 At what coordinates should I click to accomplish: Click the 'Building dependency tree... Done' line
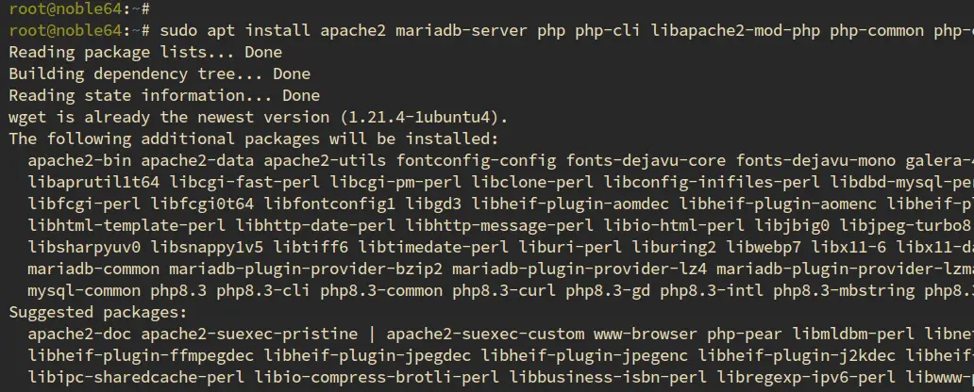tap(160, 73)
